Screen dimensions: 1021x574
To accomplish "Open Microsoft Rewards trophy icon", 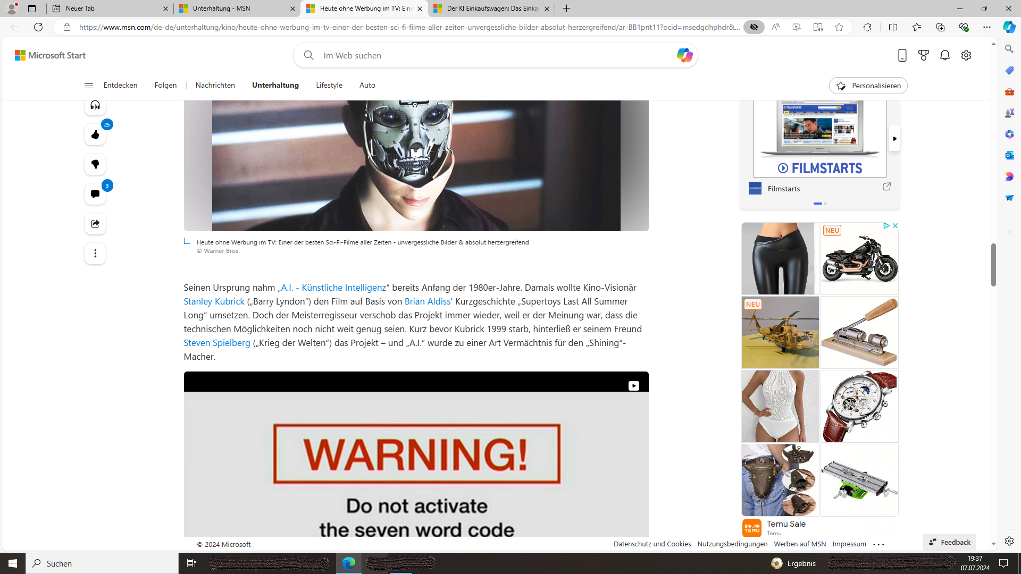I will 924,55.
